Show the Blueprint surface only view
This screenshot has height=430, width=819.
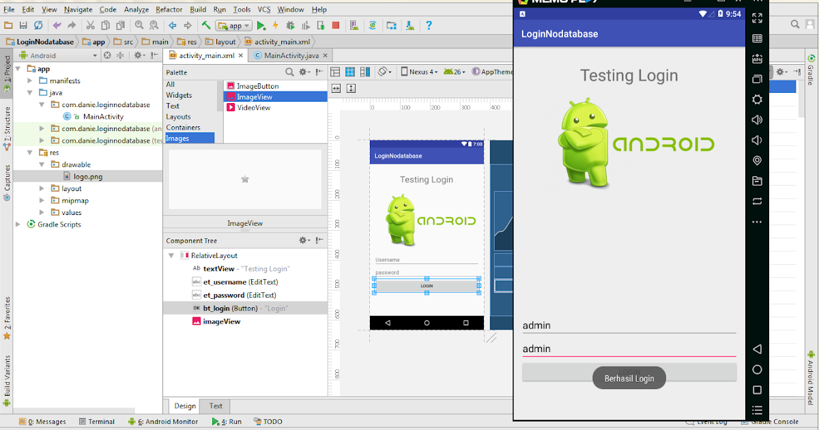coord(349,72)
